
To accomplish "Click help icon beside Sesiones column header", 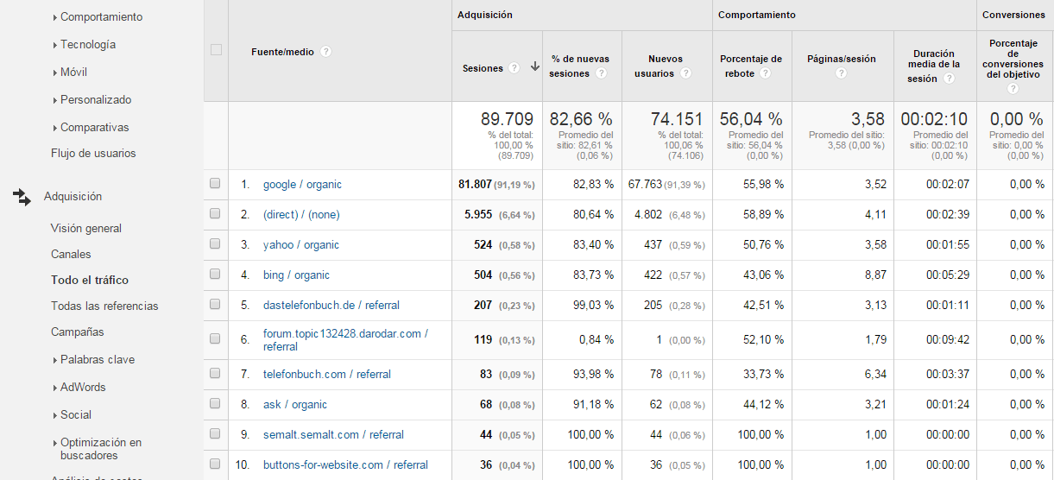I will pos(514,68).
